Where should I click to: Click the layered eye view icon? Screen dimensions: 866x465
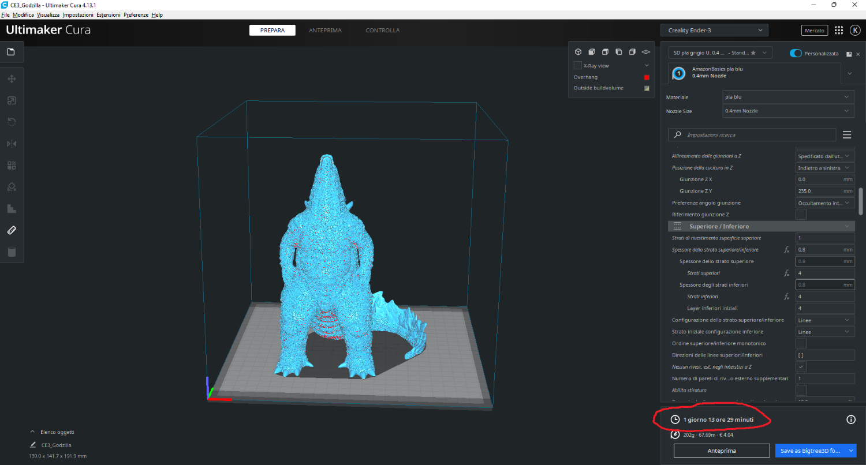tap(646, 52)
